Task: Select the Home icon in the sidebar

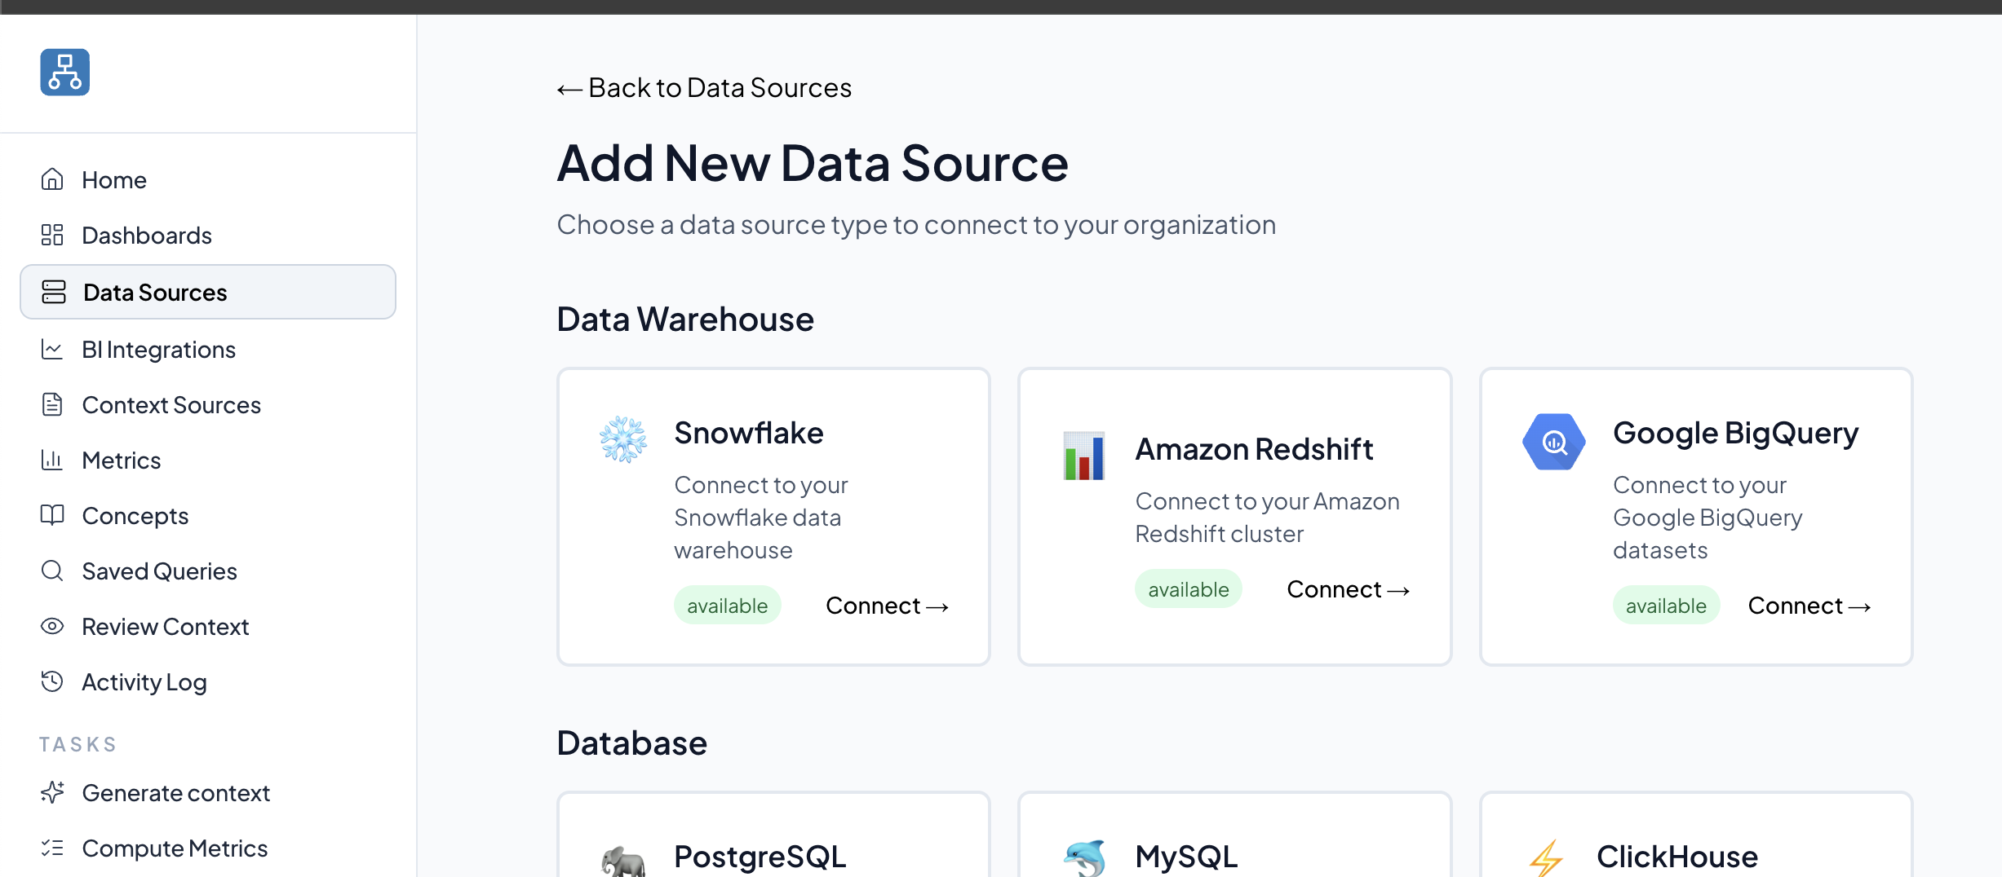Action: point(52,179)
